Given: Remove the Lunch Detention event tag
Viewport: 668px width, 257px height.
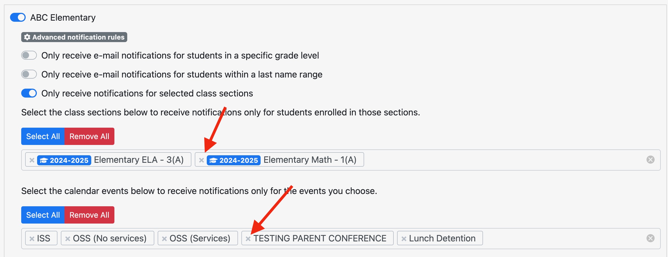Looking at the screenshot, I should [x=404, y=239].
